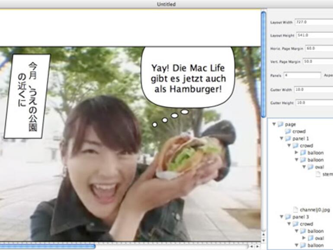Click the crowd folder icon under panel 3
This screenshot has height=250, width=333.
point(296,224)
